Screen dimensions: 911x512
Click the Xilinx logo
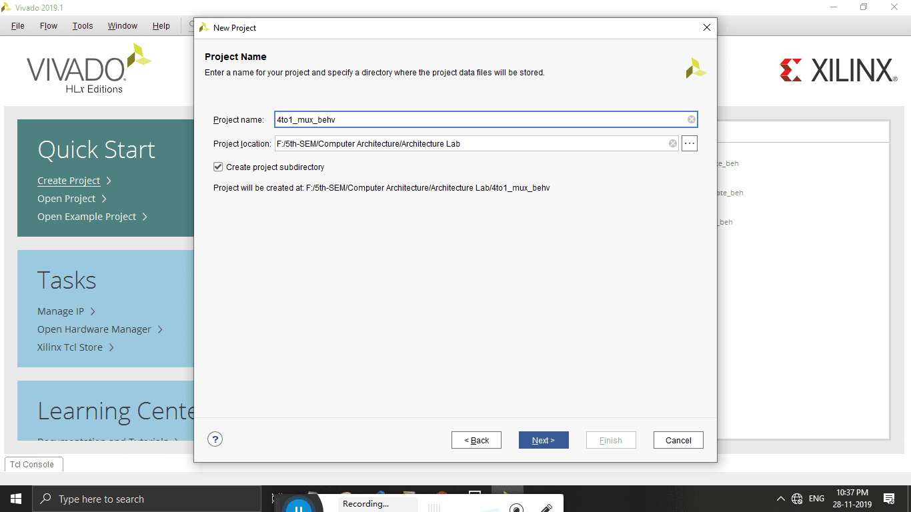(838, 70)
